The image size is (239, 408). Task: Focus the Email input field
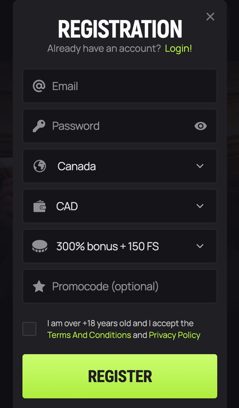click(120, 86)
